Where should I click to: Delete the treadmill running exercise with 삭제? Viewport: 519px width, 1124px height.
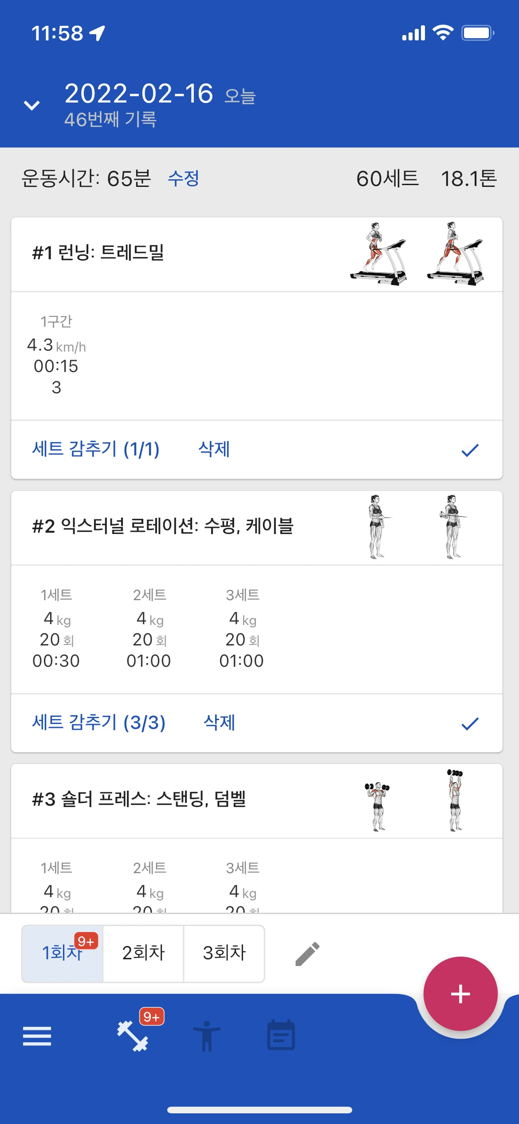(214, 449)
